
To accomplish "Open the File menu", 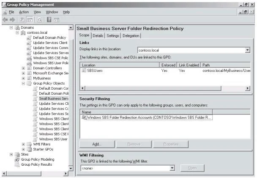I will [11, 12].
